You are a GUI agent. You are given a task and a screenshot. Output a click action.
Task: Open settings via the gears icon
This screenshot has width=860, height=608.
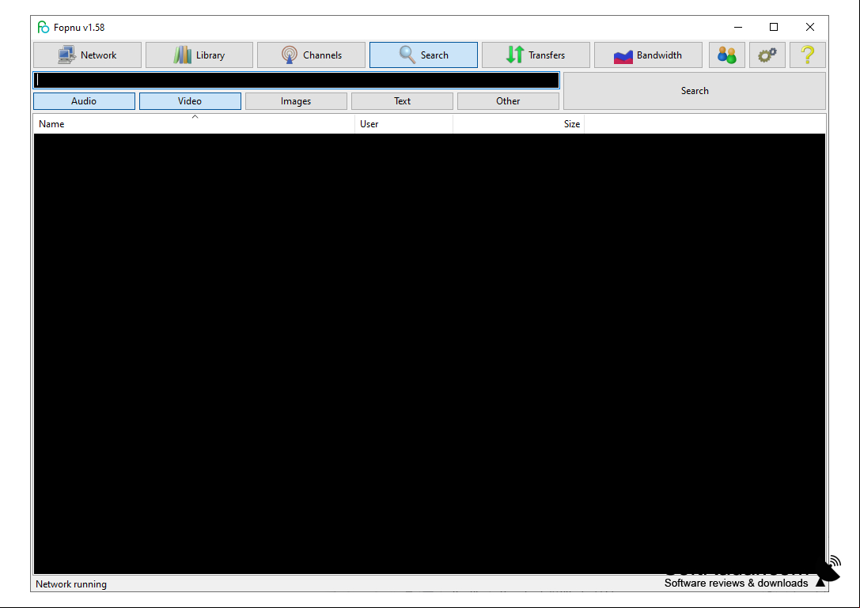tap(767, 55)
